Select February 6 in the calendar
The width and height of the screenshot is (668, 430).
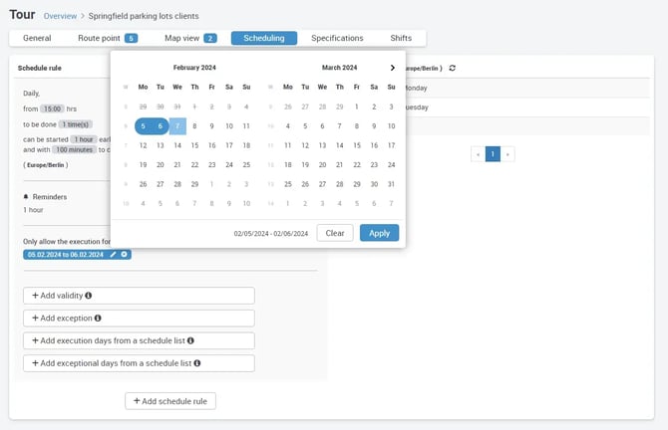click(161, 126)
